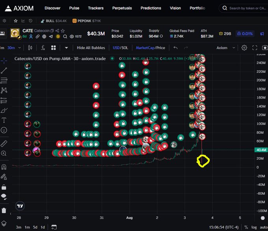Select the ruler measure tool
Viewport: 268px width, 231px height.
(x=4, y=143)
